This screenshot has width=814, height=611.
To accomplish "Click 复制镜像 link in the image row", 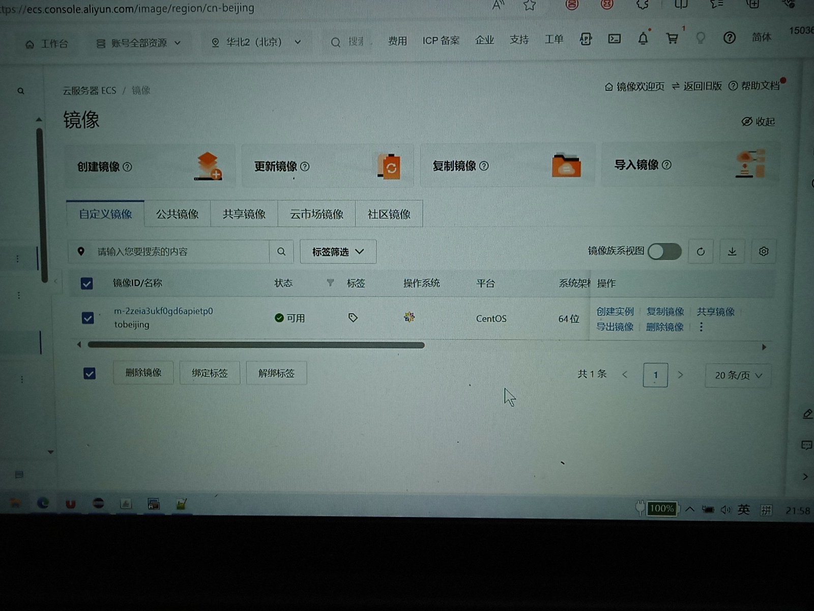I will tap(665, 312).
